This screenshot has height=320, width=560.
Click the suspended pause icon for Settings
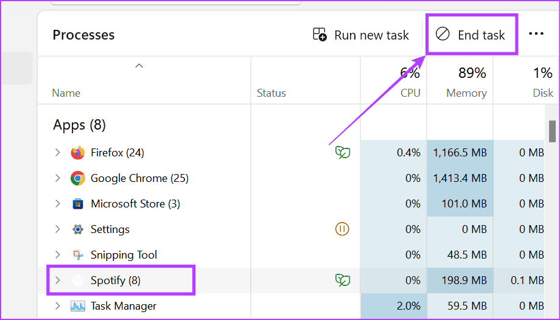342,229
